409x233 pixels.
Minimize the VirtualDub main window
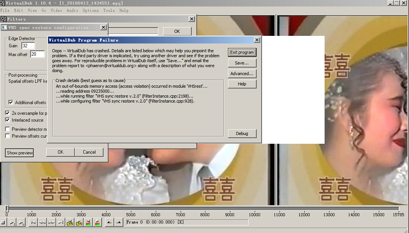tap(391, 3)
